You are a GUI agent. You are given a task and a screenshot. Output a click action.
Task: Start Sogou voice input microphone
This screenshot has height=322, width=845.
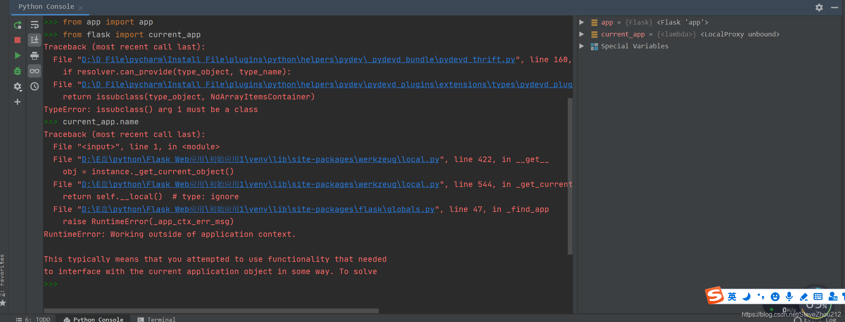click(x=789, y=297)
